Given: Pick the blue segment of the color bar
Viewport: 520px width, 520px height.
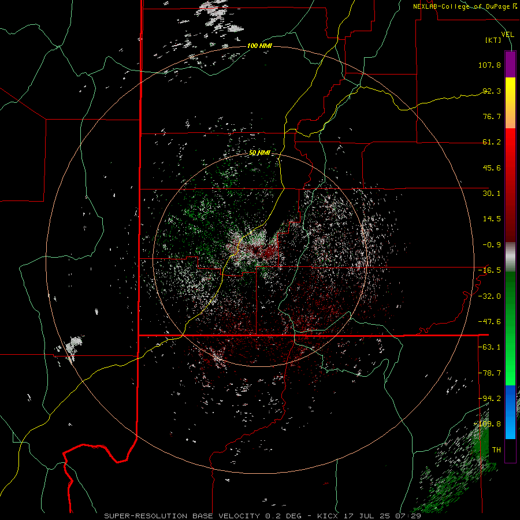Looking at the screenshot, I should click(510, 411).
